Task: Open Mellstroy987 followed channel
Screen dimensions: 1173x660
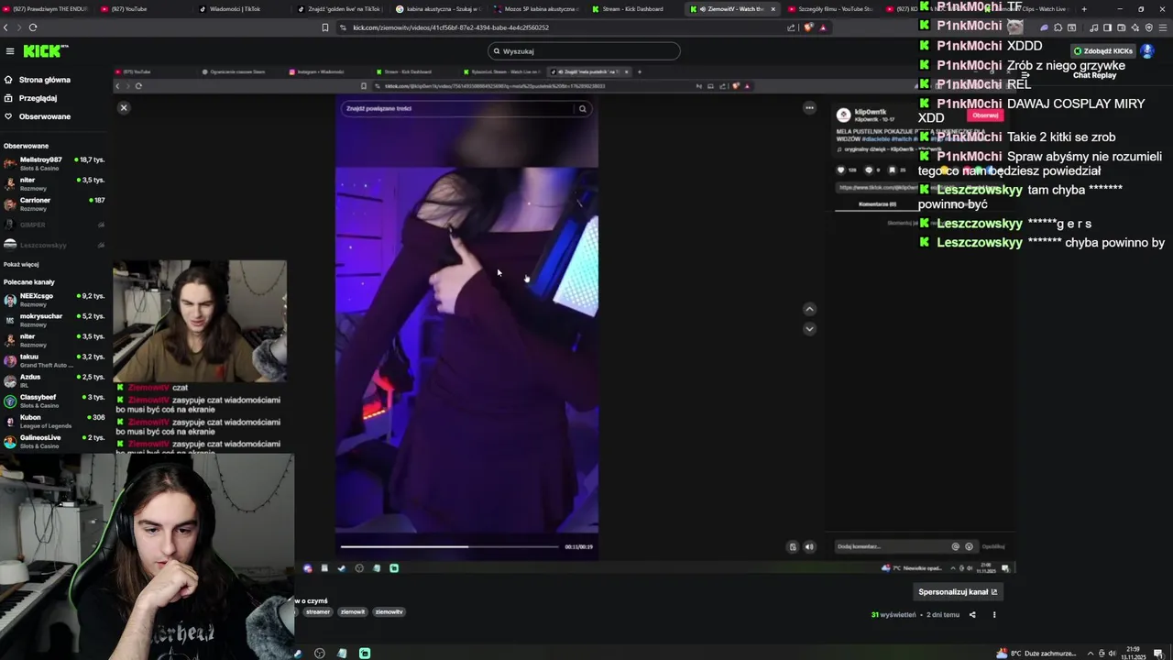Action: point(53,163)
